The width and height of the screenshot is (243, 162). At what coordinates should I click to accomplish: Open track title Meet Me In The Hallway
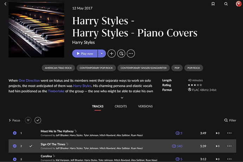tap(57, 131)
